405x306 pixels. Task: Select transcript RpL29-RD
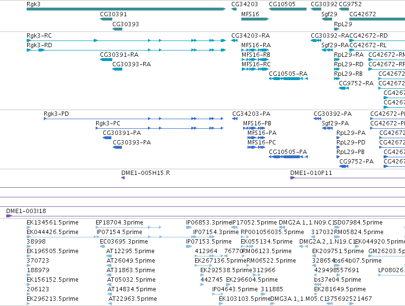pyautogui.click(x=337, y=69)
